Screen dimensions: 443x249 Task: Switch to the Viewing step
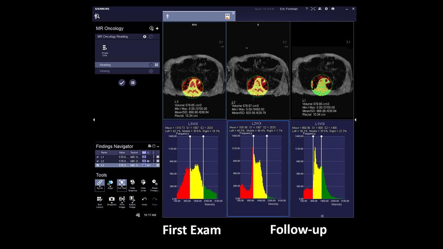[105, 70]
